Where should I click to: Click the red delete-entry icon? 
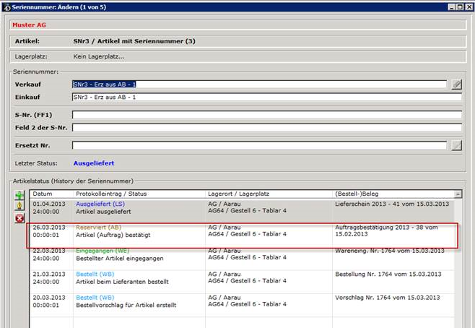click(x=19, y=218)
